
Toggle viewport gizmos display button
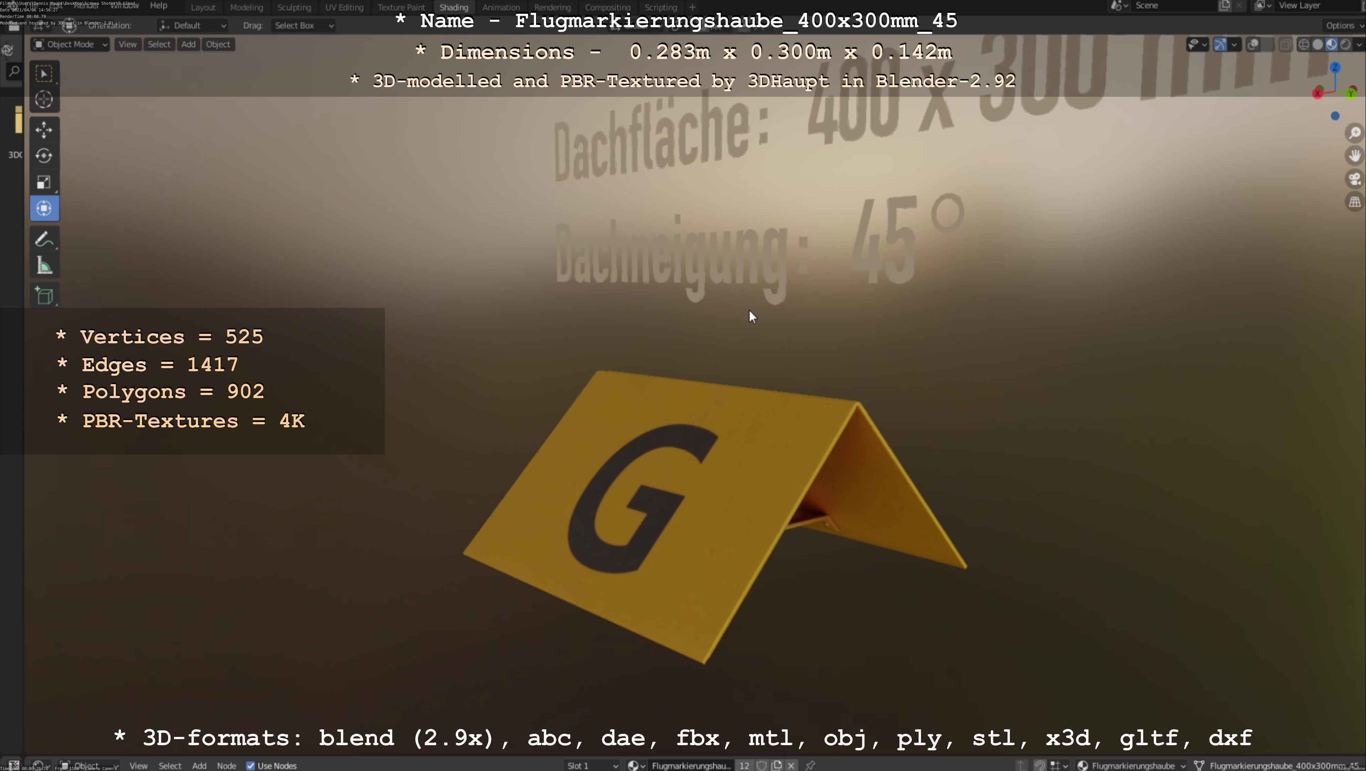point(1220,44)
